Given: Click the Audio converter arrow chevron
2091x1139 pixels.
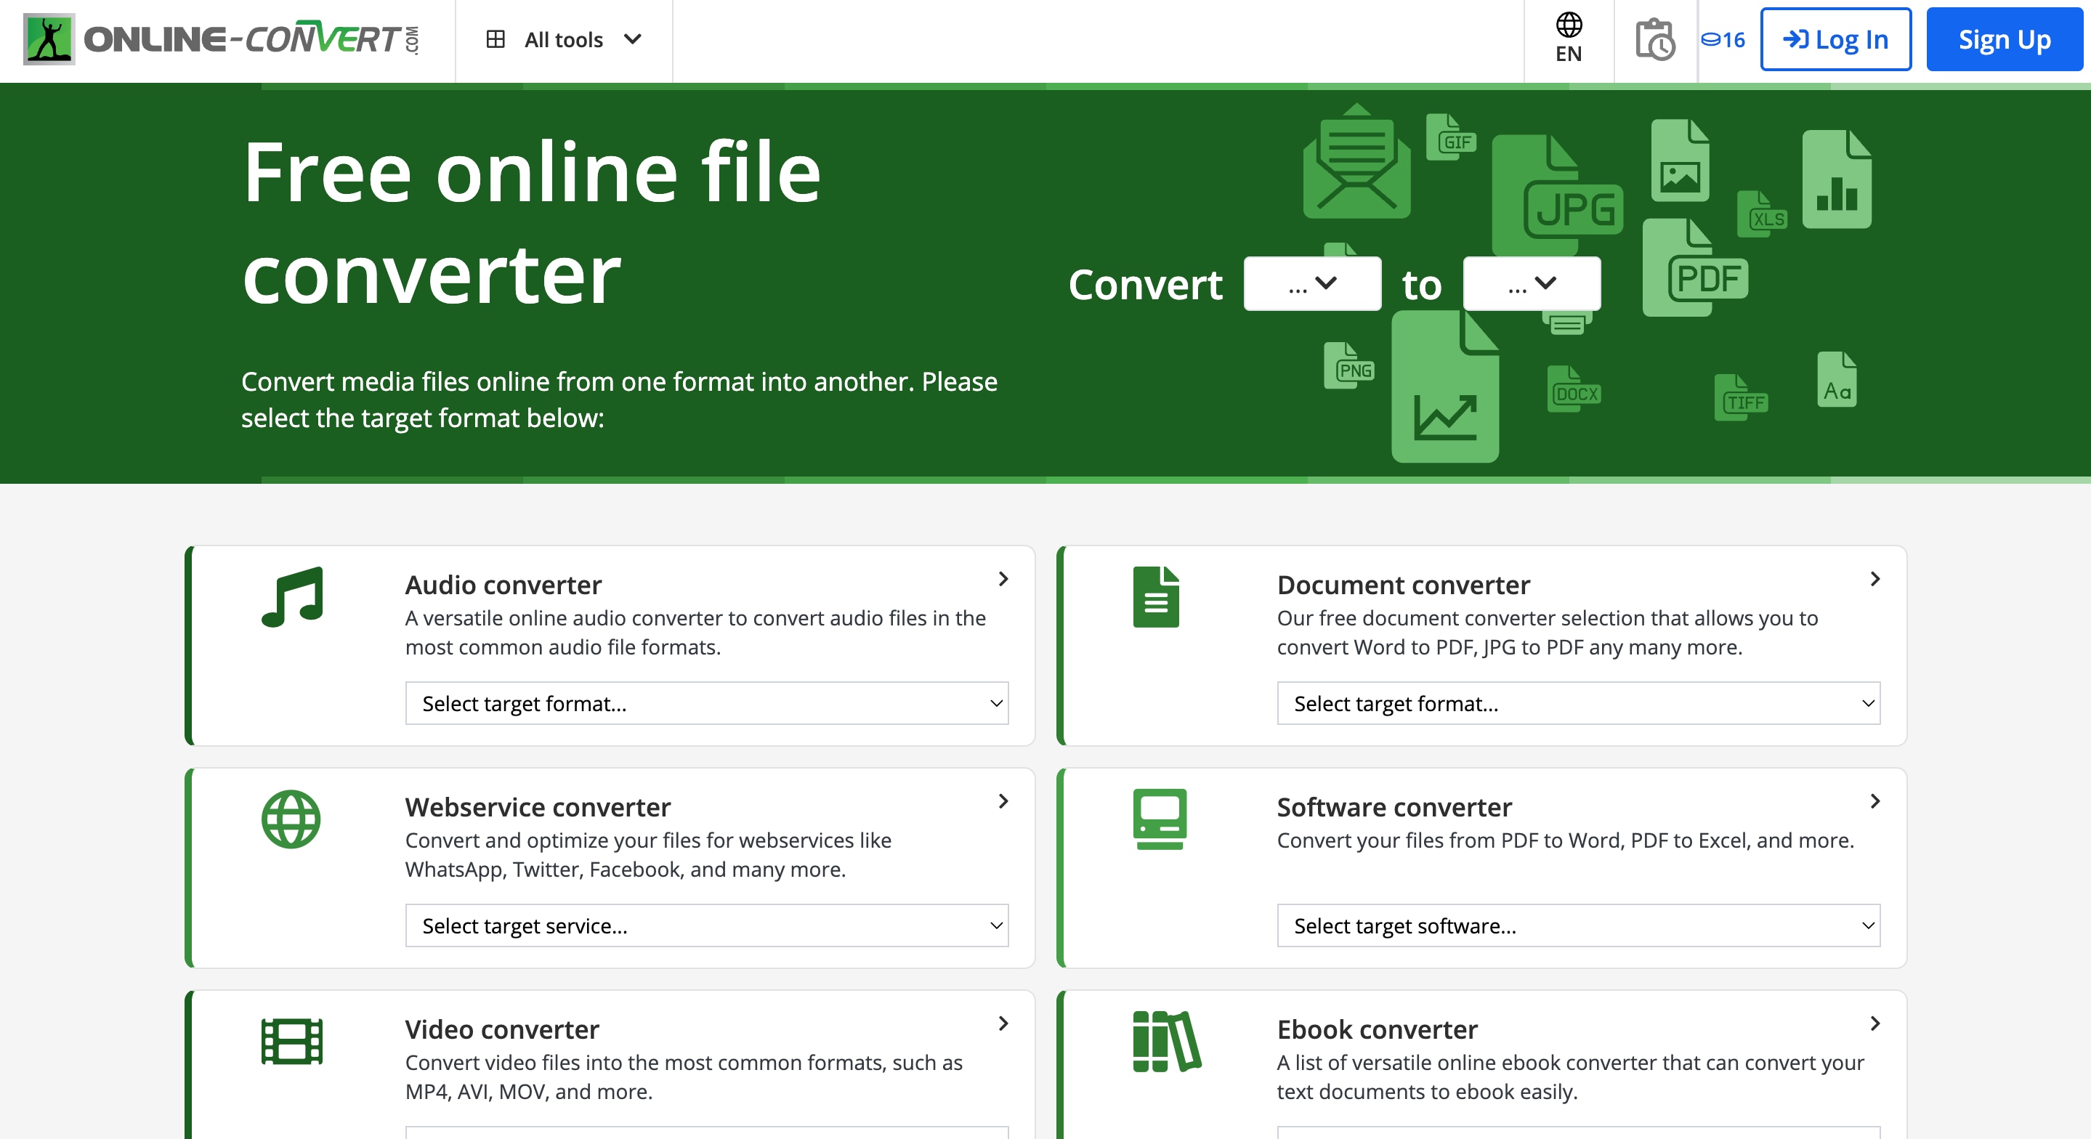Looking at the screenshot, I should click(x=1003, y=579).
